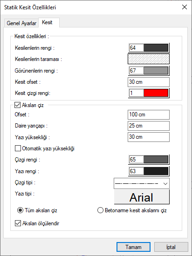Image resolution: width=192 pixels, height=256 pixels.
Task: Change the Görünenlerin rengi gray swatch
Action: click(x=149, y=71)
